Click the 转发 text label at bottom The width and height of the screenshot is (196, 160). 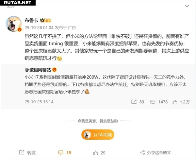click(x=31, y=152)
